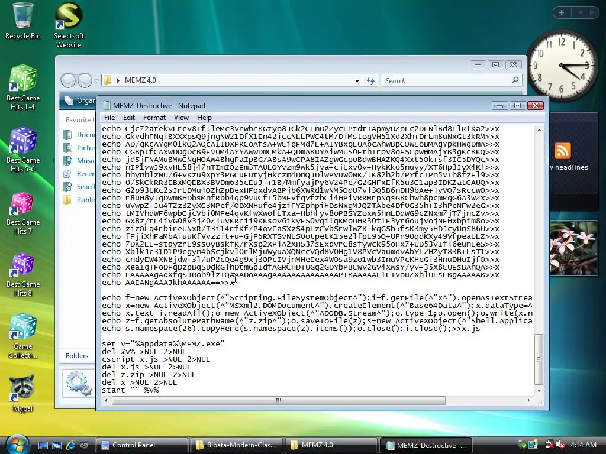606x454 pixels.
Task: Click the RSS feed headlines gadget icon
Action: [x=562, y=151]
